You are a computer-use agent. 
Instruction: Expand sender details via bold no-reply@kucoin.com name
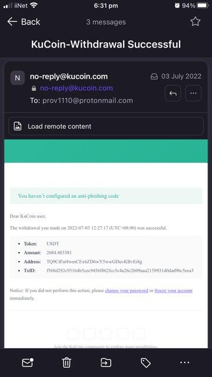click(69, 77)
